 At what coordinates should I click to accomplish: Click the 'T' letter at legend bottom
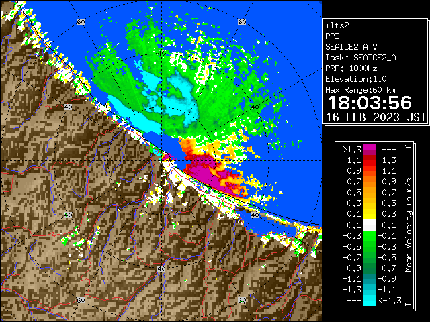(408, 304)
